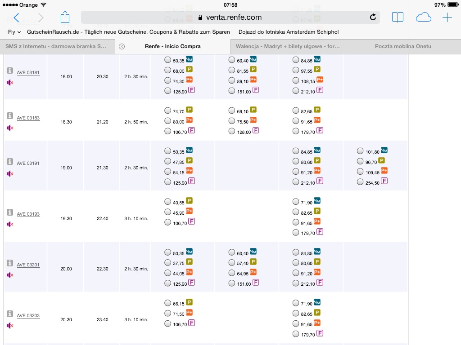
Task: Click 4M badge beside 71,90 for AVE 03193
Action: pyautogui.click(x=317, y=201)
